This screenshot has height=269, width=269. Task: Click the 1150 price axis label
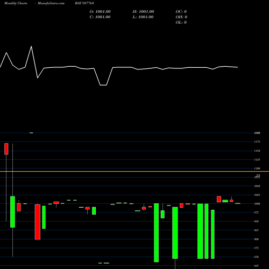click(257, 151)
